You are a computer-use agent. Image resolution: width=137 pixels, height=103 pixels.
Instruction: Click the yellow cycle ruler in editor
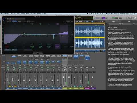(x=90, y=23)
